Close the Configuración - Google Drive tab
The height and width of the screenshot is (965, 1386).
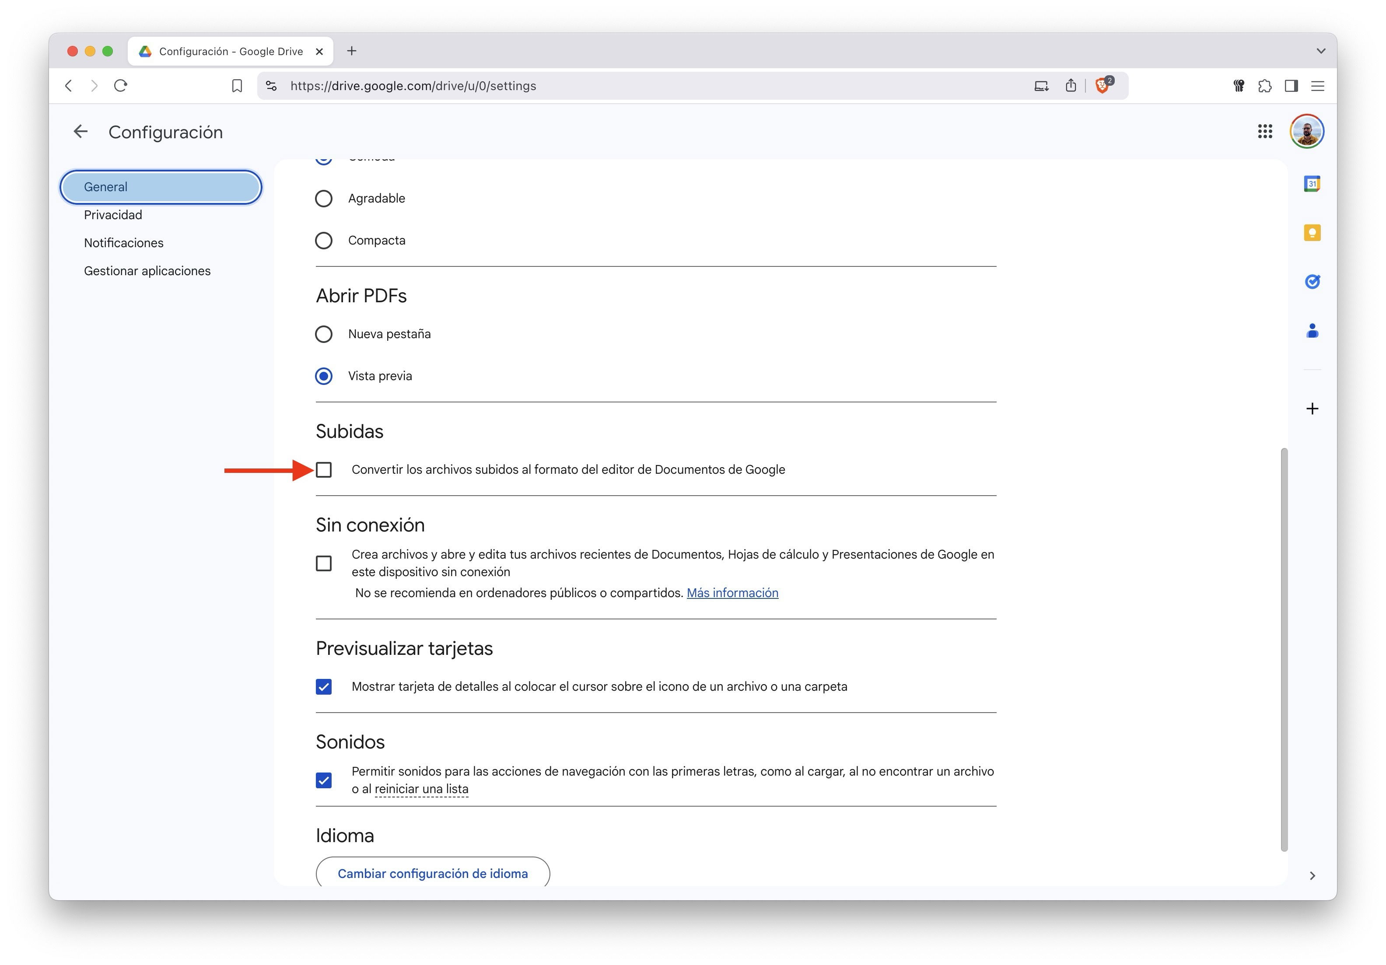[x=319, y=51]
